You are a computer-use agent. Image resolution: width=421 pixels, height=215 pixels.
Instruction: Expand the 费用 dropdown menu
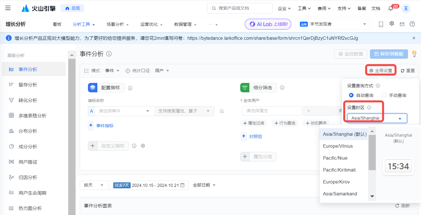[324, 9]
